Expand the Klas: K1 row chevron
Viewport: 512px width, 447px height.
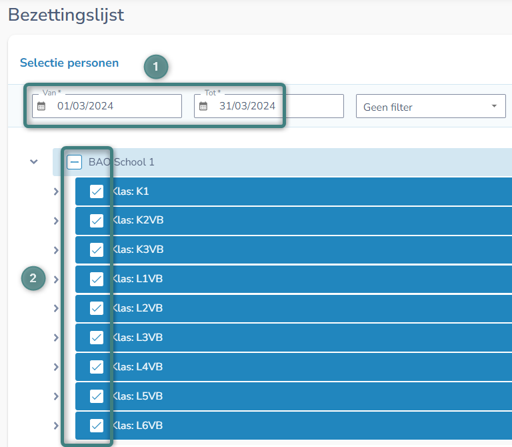[x=56, y=191]
